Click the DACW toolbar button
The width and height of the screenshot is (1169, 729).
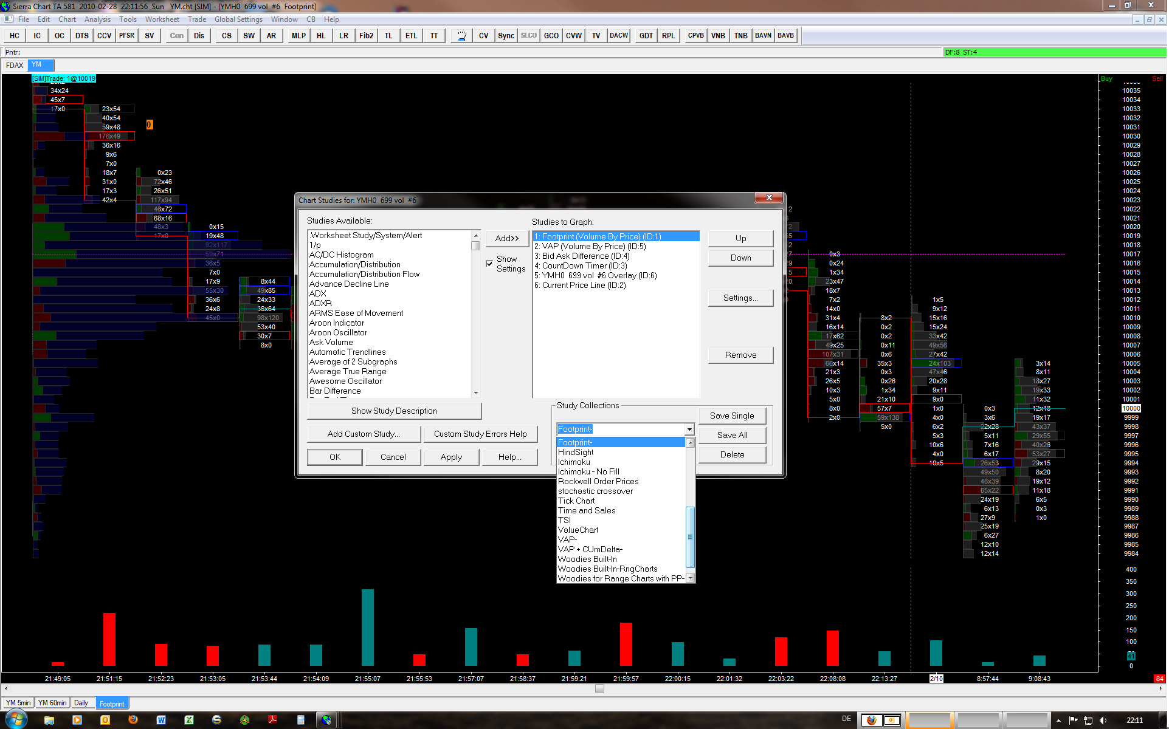(619, 36)
